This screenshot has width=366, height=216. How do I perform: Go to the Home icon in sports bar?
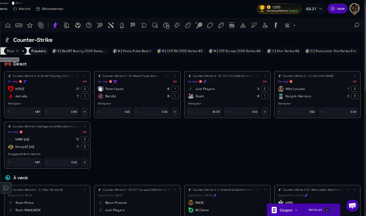(x=8, y=25)
